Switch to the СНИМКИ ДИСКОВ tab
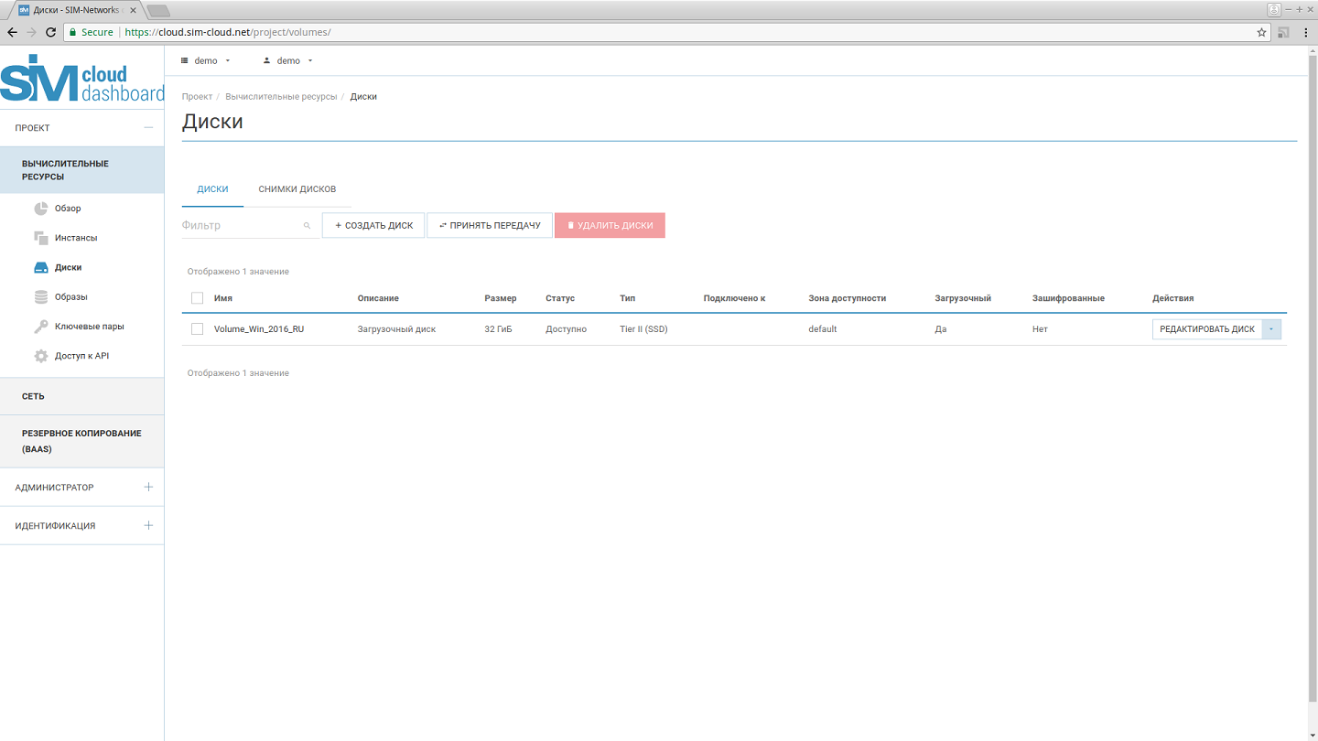Viewport: 1318px width, 741px height. click(x=297, y=189)
